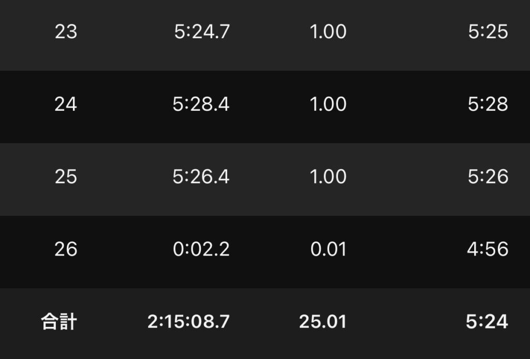Screen dimensions: 530x359
Task: Click lap 25 pace 5:26
Action: (x=488, y=177)
